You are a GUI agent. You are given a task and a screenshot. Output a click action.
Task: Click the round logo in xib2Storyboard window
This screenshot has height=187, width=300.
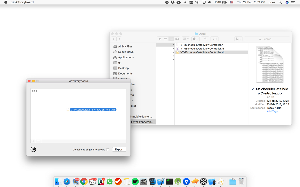pos(33,149)
